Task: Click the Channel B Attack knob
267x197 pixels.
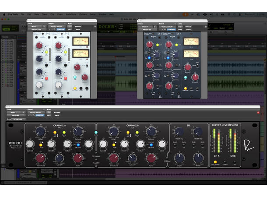Action: [114, 132]
